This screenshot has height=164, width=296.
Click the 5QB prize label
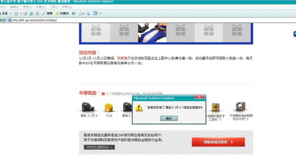coord(109,116)
